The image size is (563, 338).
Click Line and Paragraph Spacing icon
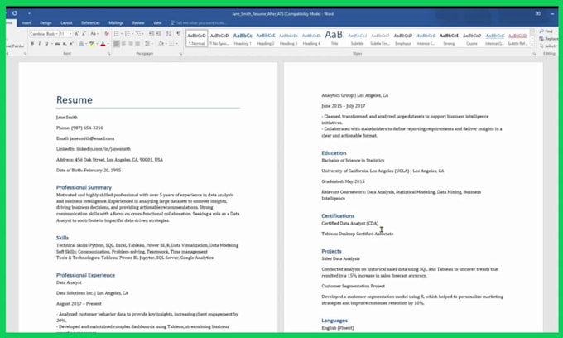point(147,44)
